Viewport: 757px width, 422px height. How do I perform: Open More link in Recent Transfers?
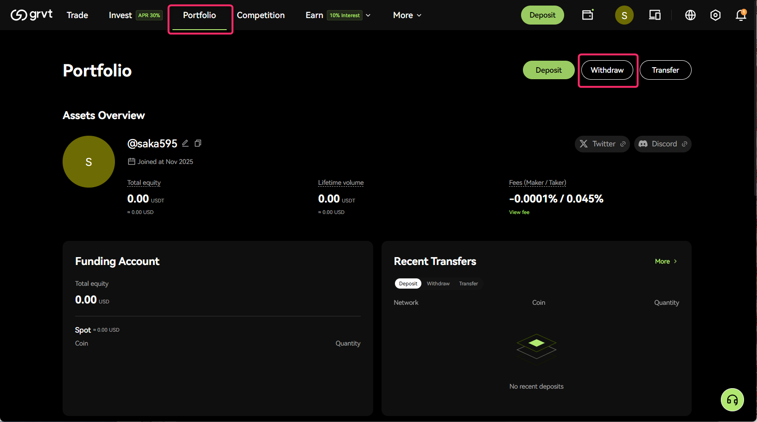666,261
